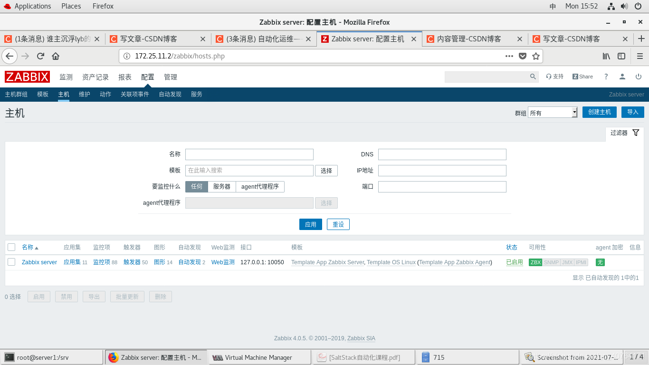Show site information icon in URL bar

(x=127, y=56)
